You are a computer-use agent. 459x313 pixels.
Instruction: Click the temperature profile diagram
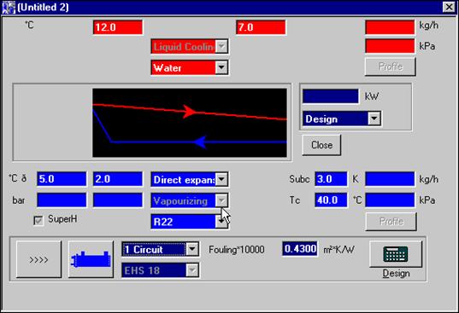tap(190, 123)
